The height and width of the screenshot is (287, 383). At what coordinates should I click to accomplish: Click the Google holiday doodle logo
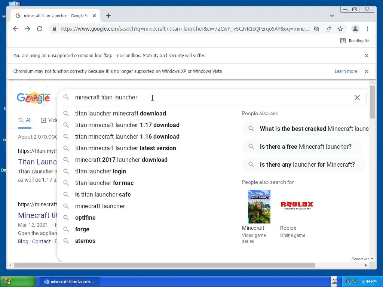point(34,98)
